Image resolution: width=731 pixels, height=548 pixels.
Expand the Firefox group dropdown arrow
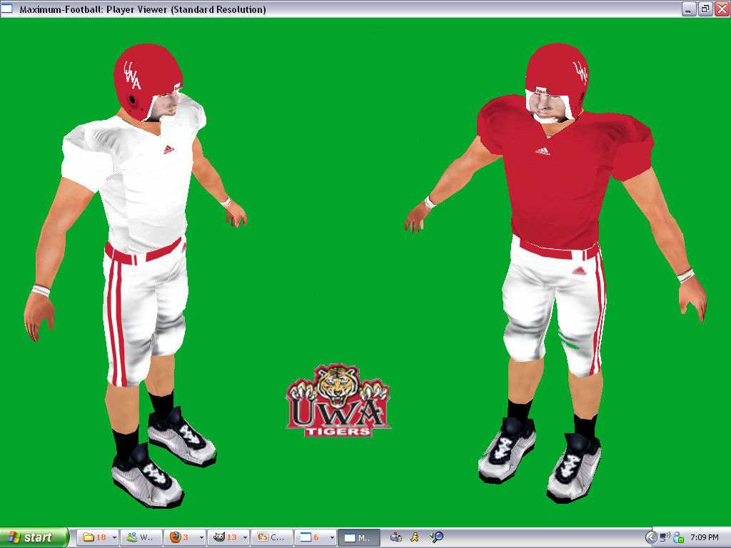[x=201, y=537]
